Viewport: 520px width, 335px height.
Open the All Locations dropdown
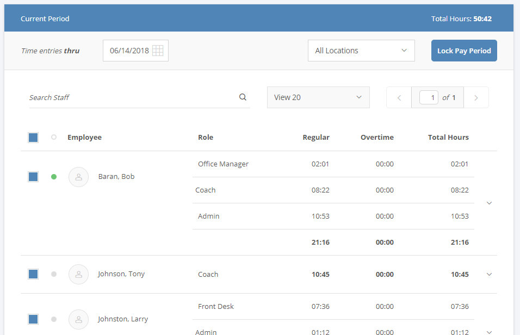(361, 51)
